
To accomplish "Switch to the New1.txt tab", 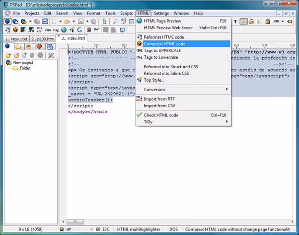I will [16, 39].
